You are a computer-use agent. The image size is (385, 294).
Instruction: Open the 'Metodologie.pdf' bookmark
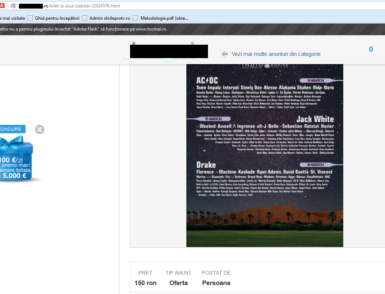pos(164,18)
